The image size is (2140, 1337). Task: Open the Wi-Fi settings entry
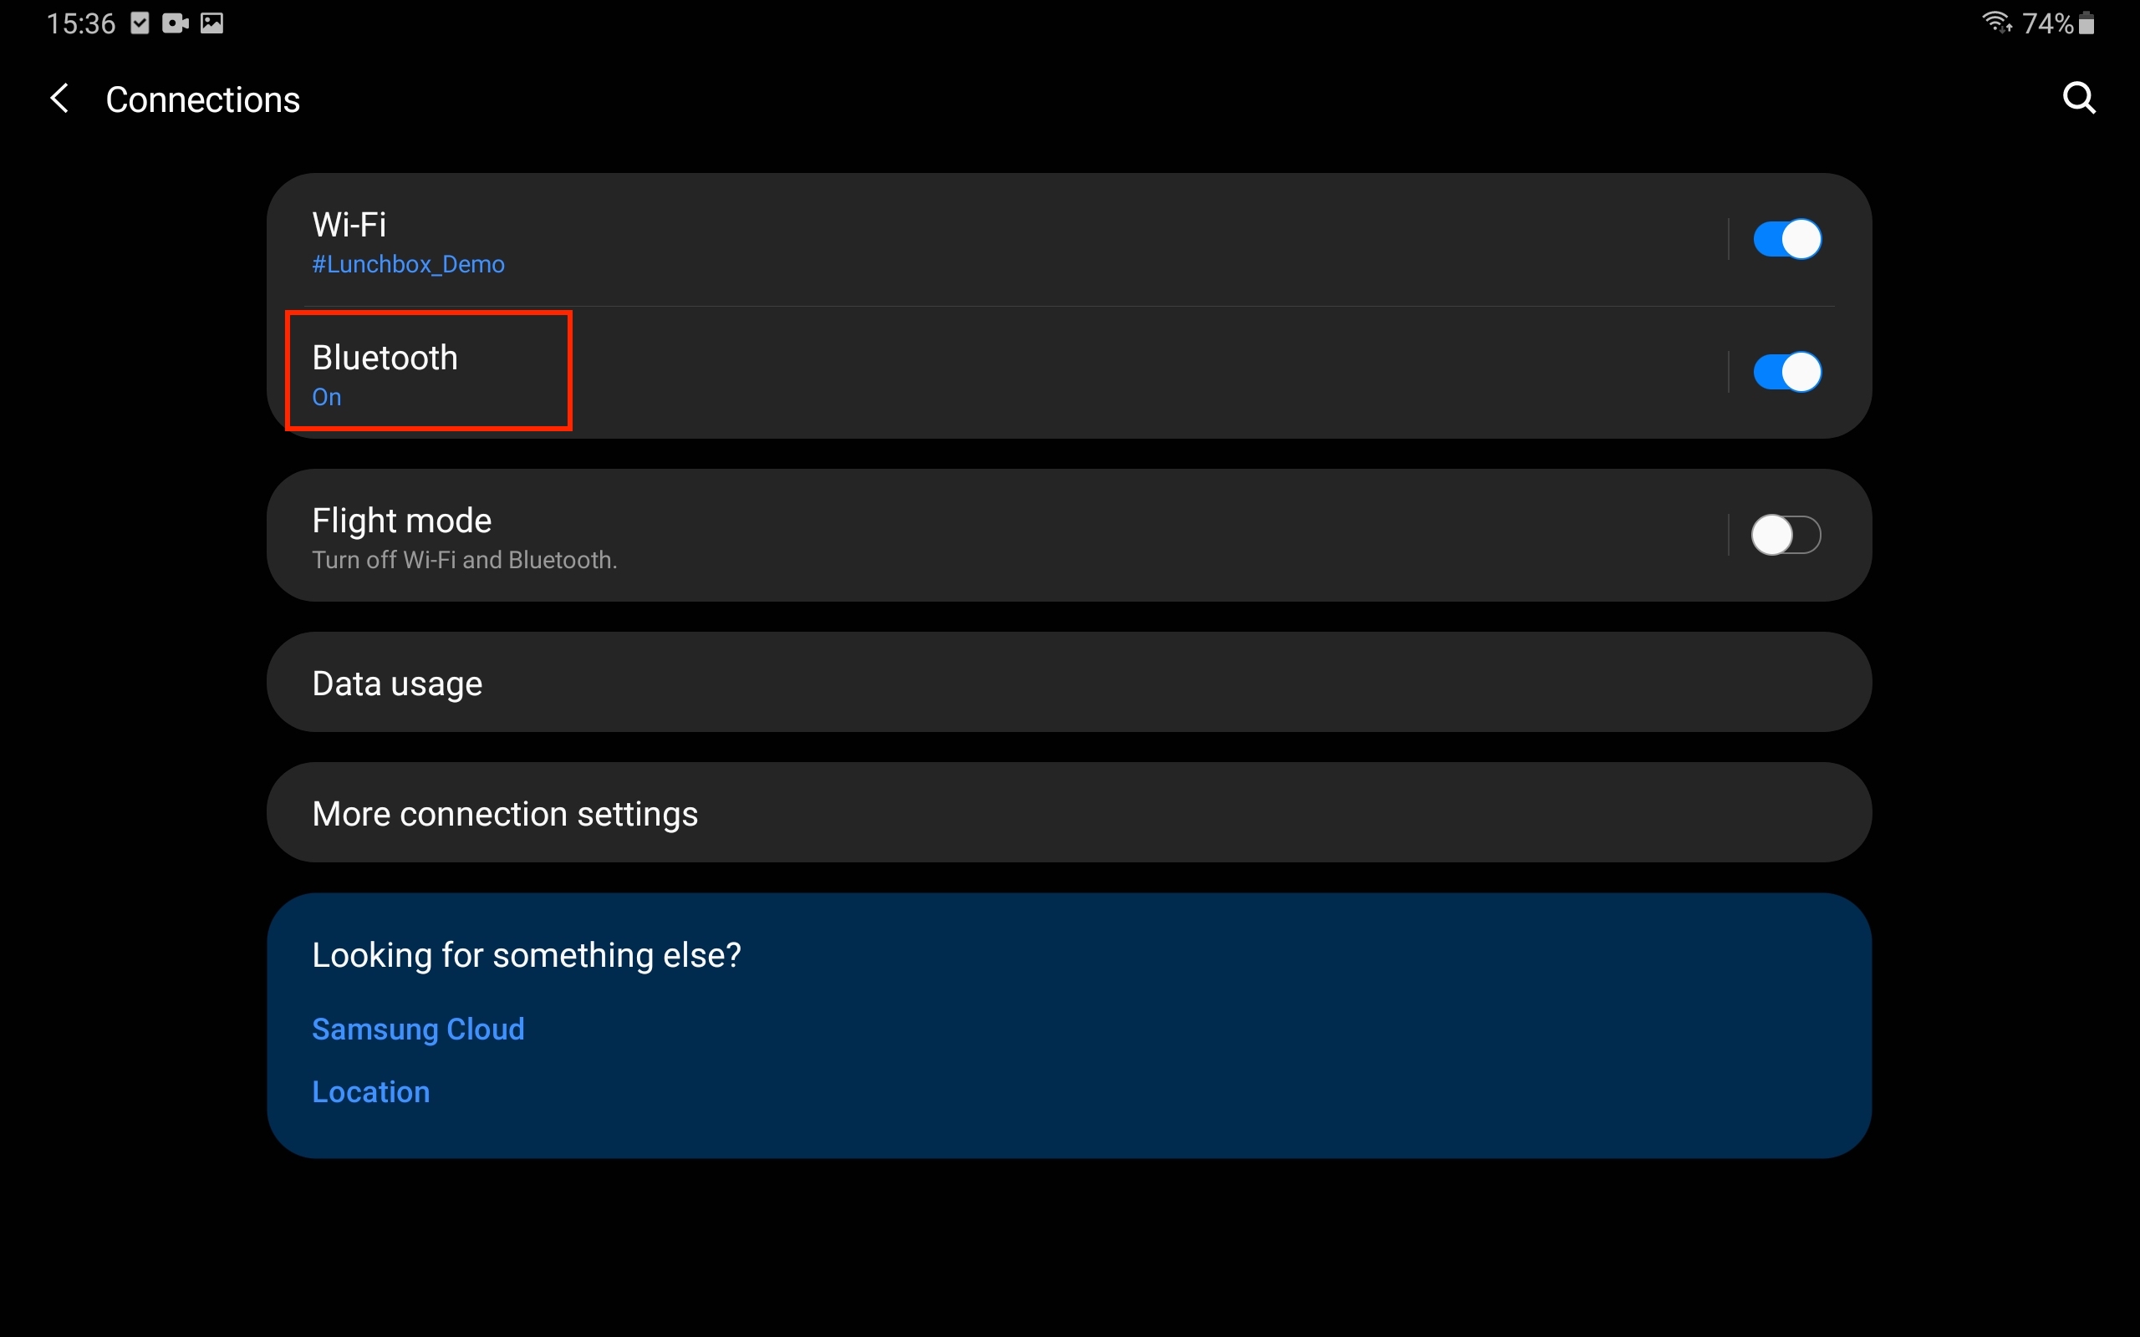click(x=349, y=225)
